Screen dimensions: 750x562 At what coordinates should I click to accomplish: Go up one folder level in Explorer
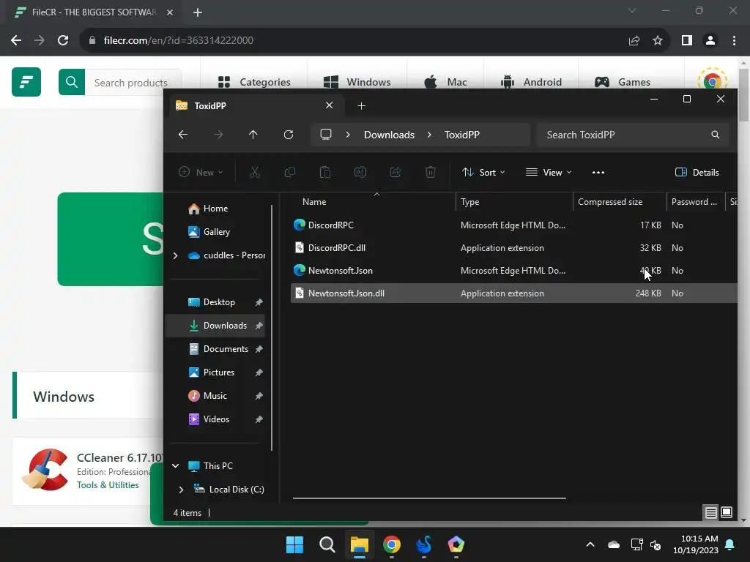[x=253, y=135]
